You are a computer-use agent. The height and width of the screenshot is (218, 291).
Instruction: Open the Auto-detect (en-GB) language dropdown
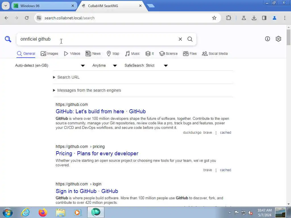(x=50, y=66)
